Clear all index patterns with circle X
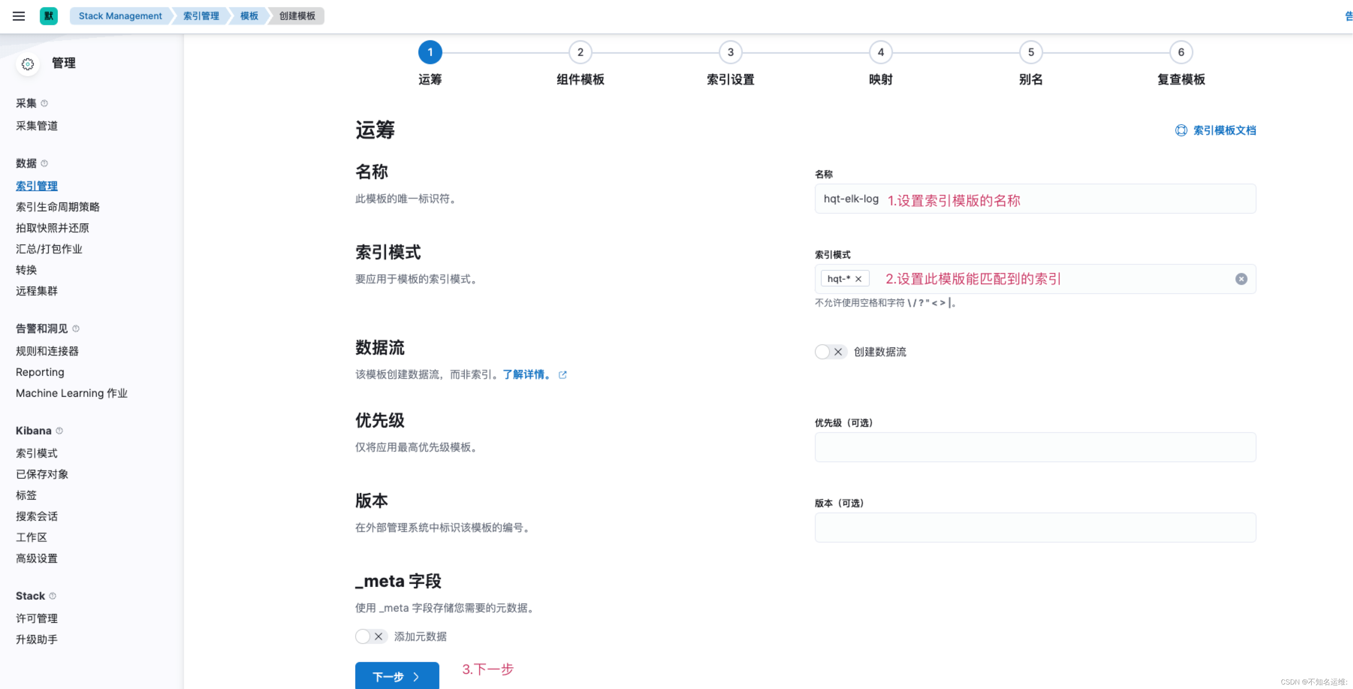Image resolution: width=1353 pixels, height=689 pixels. pyautogui.click(x=1241, y=279)
